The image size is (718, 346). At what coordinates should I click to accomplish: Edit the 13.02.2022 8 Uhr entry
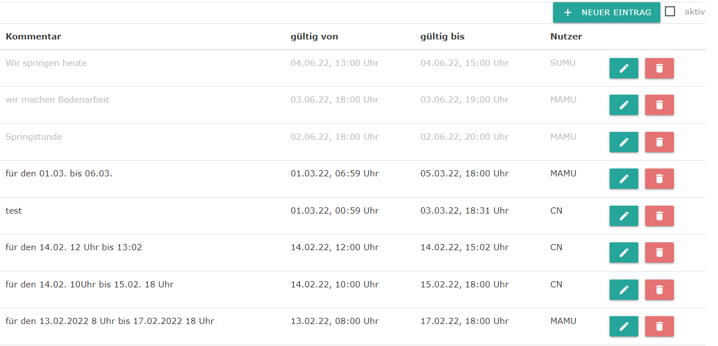tap(624, 326)
